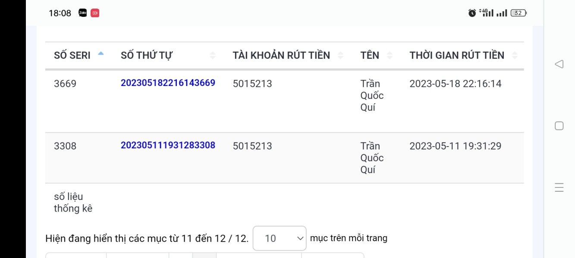
Task: Open the items-per-page dropdown showing 10
Action: pyautogui.click(x=280, y=238)
